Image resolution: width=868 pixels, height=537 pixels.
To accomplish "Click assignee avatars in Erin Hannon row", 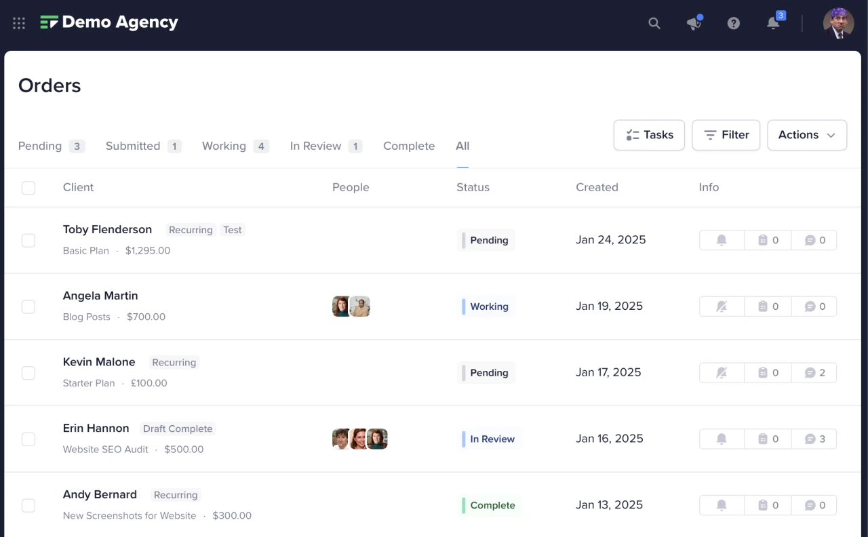I will click(x=360, y=439).
